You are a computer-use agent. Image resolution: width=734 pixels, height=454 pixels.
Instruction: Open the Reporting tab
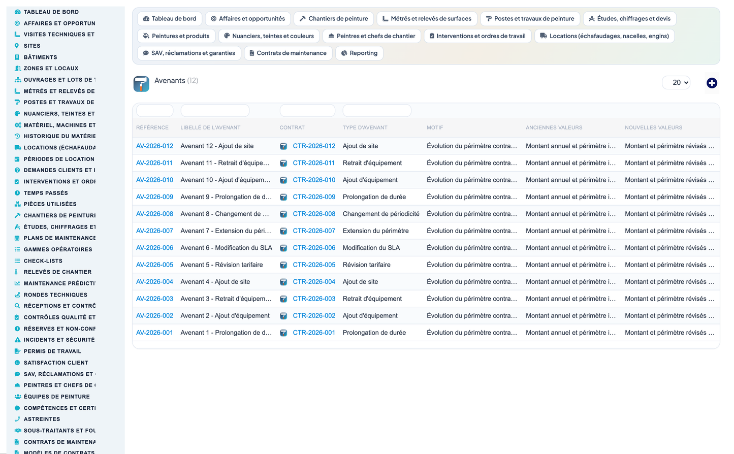pos(359,53)
